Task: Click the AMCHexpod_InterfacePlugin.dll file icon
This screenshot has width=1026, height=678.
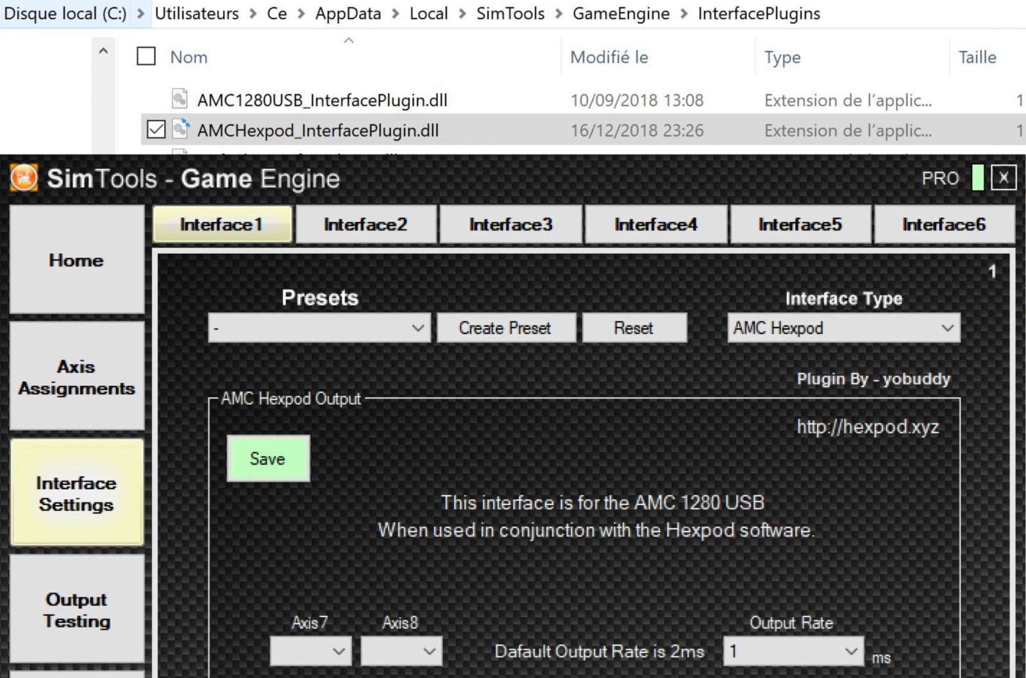Action: (x=181, y=129)
